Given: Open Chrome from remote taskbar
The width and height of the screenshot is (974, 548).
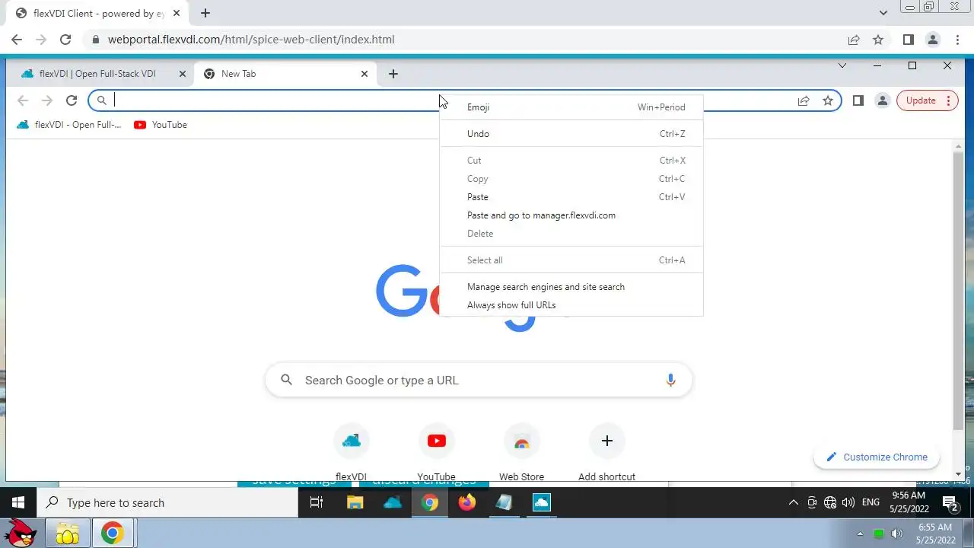Looking at the screenshot, I should [430, 502].
